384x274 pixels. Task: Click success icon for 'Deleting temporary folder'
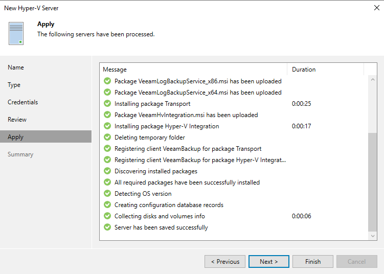(x=107, y=138)
